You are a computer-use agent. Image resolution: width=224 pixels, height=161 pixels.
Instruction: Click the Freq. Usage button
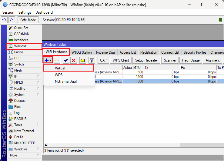191,60
